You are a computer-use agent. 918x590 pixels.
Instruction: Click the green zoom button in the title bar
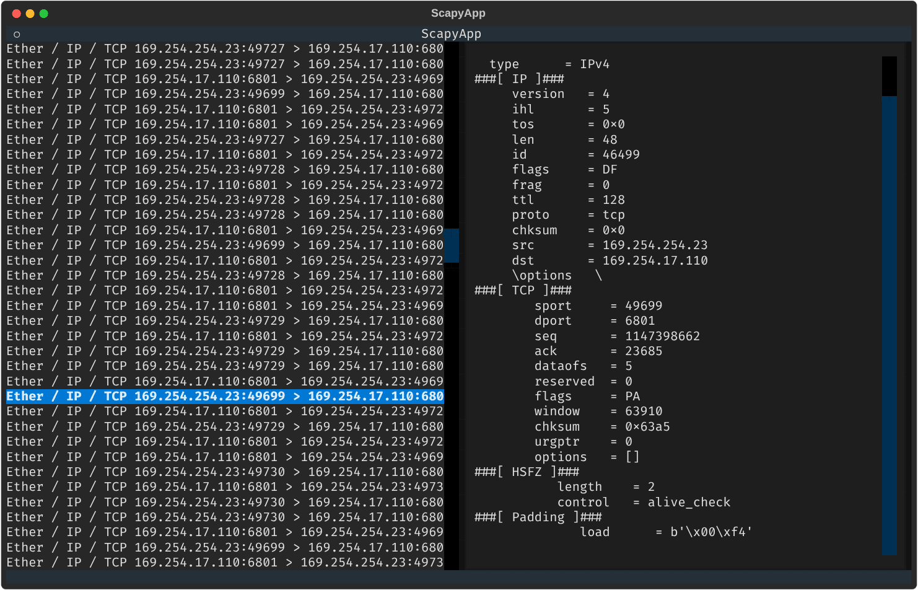pyautogui.click(x=43, y=13)
